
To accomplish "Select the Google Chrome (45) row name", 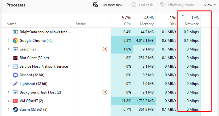I will [36, 41].
